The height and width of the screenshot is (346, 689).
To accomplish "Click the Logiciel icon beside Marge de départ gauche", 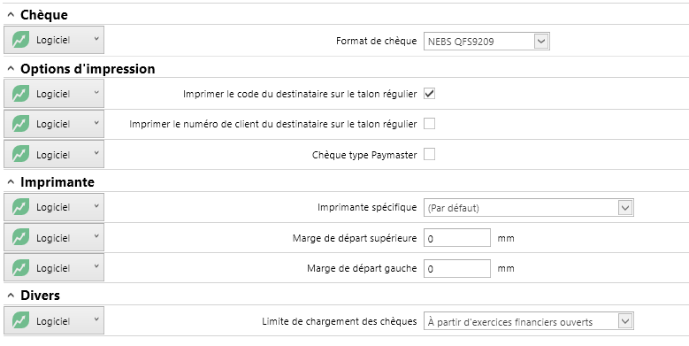I will point(20,268).
